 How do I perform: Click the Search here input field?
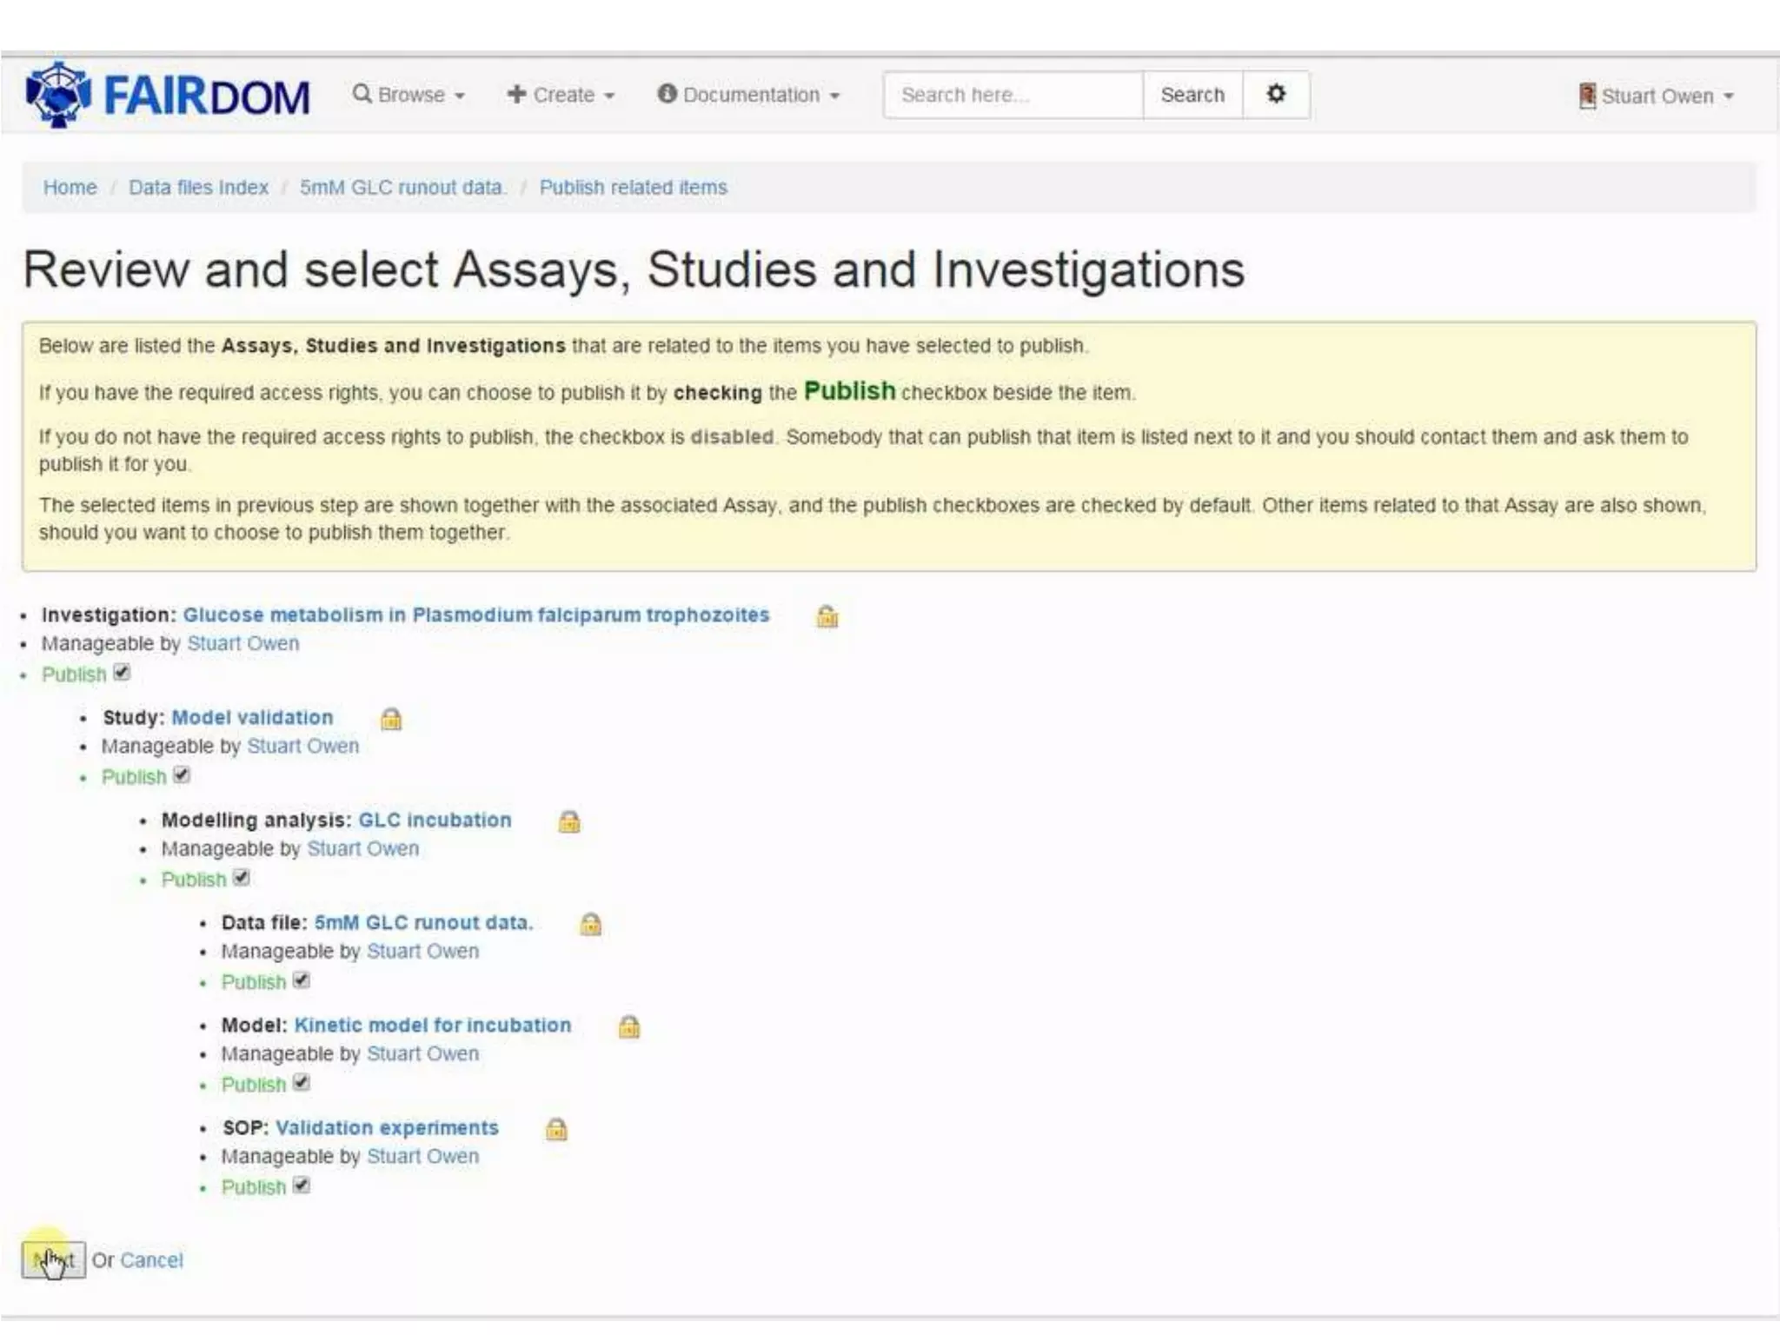1013,95
